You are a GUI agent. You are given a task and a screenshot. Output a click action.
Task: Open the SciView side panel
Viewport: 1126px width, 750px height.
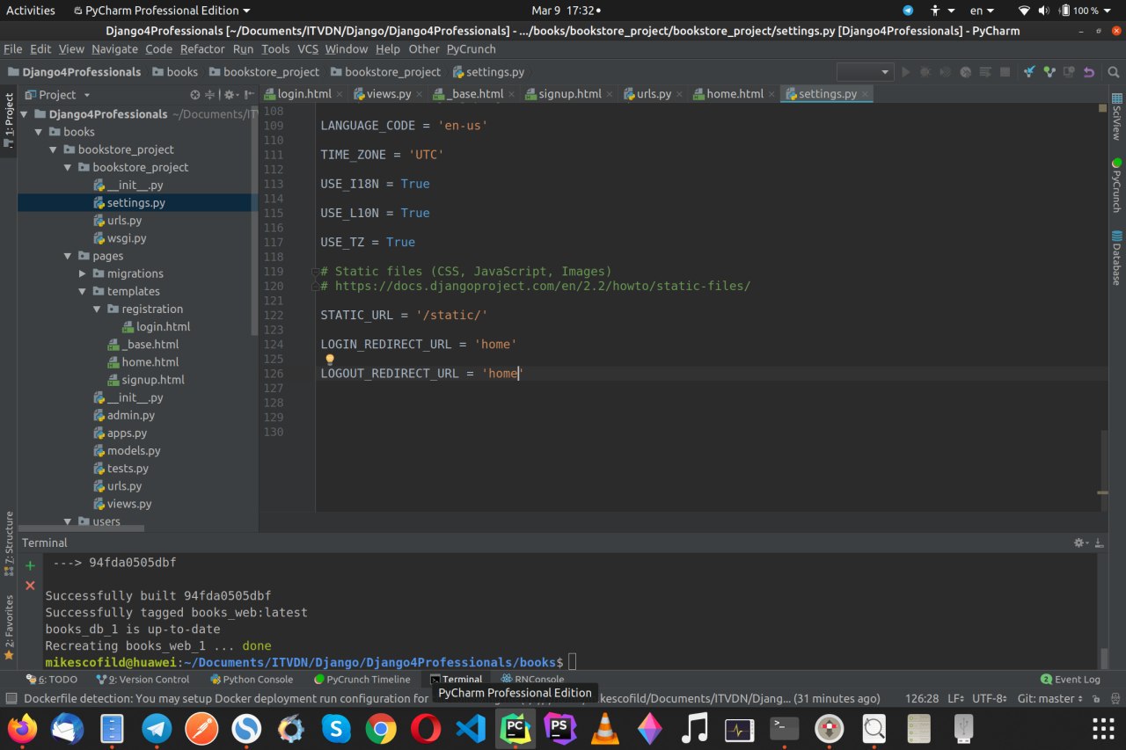[1117, 117]
